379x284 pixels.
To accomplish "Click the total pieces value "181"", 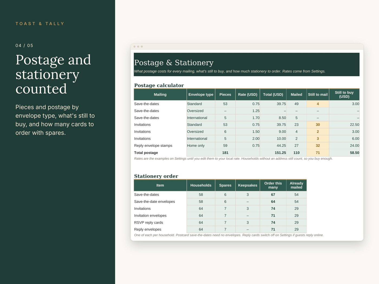I will coord(225,153).
